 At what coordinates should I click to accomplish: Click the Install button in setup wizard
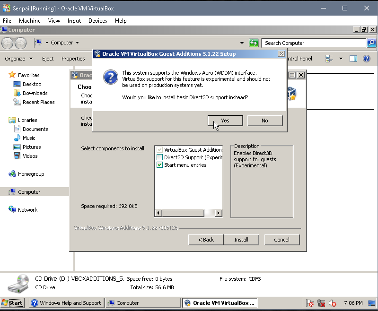[x=241, y=240]
